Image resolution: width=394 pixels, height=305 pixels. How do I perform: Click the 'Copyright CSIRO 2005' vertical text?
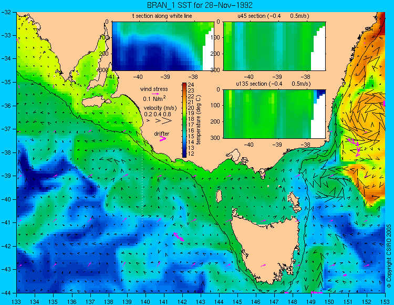tap(389, 256)
